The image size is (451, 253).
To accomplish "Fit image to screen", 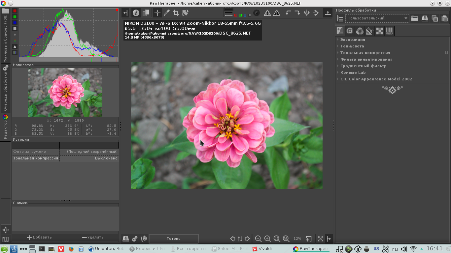I will [277, 239].
